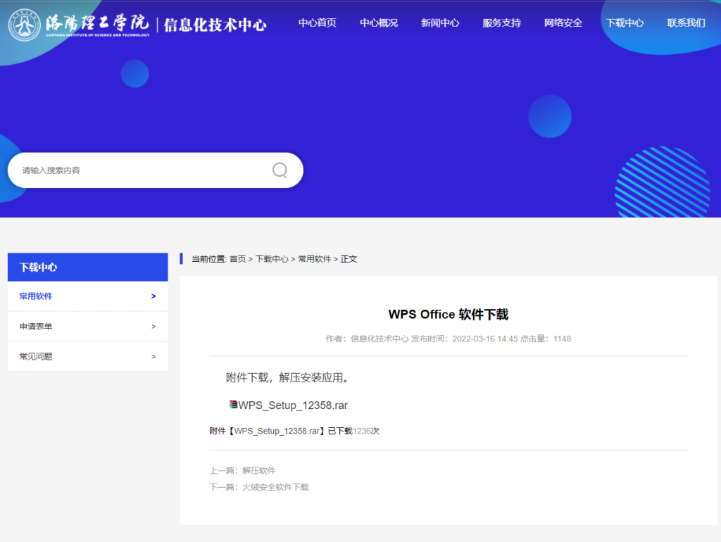Click the publish time 2022-03-16 14:45
This screenshot has width=721, height=542.
[x=484, y=339]
